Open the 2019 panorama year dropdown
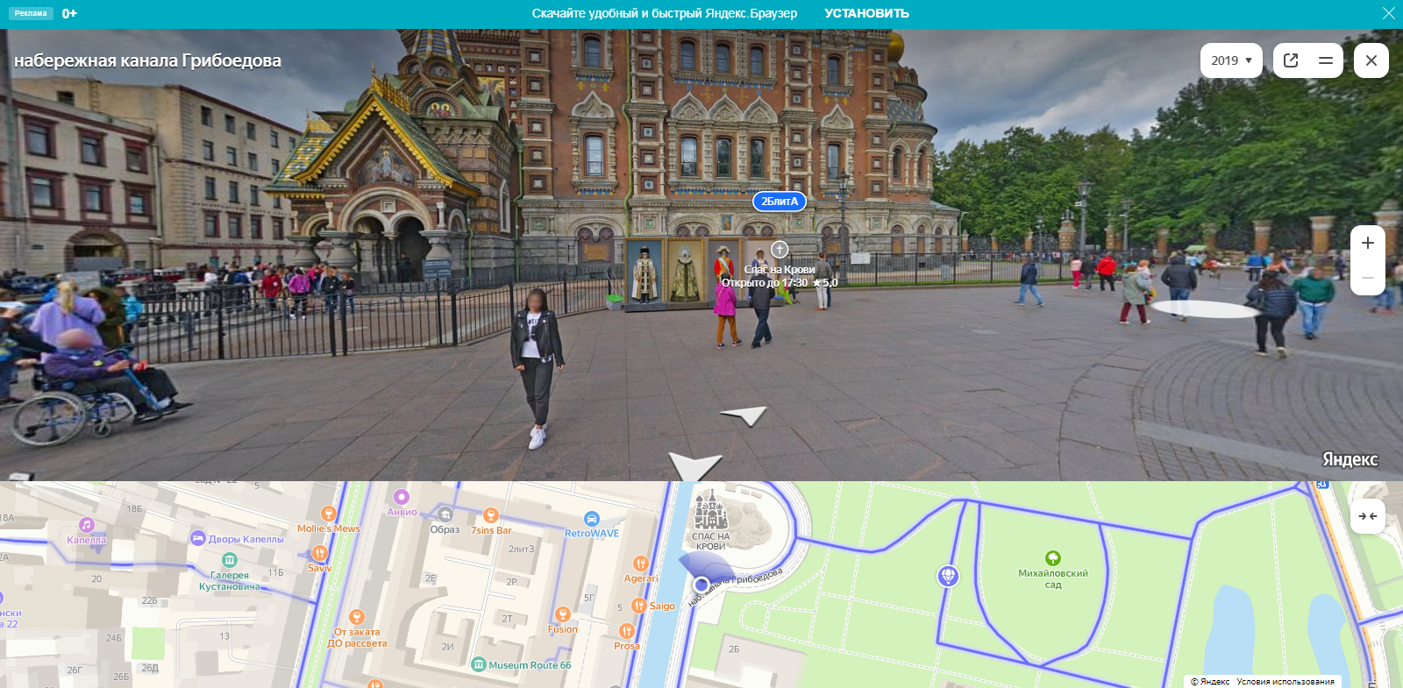This screenshot has width=1403, height=688. (x=1230, y=60)
